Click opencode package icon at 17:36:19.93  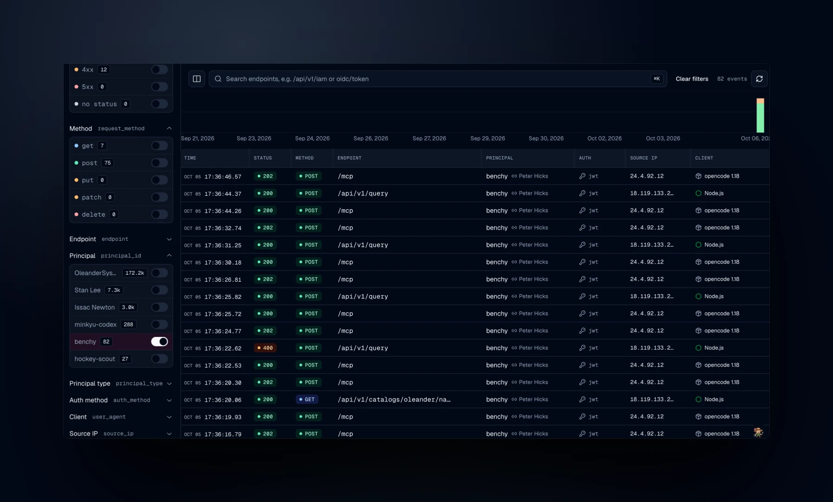(x=698, y=417)
